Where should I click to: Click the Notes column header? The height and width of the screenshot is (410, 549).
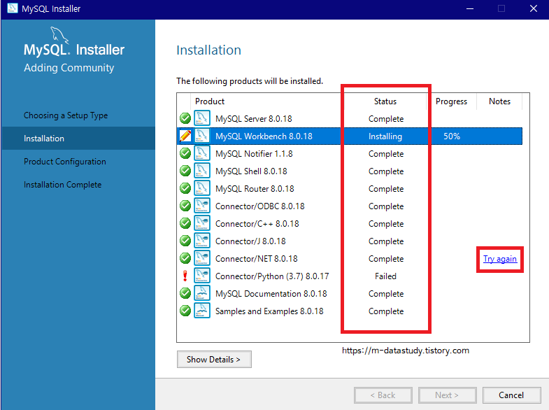pos(499,101)
